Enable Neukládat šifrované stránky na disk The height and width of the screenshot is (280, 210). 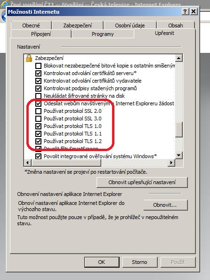point(38,96)
